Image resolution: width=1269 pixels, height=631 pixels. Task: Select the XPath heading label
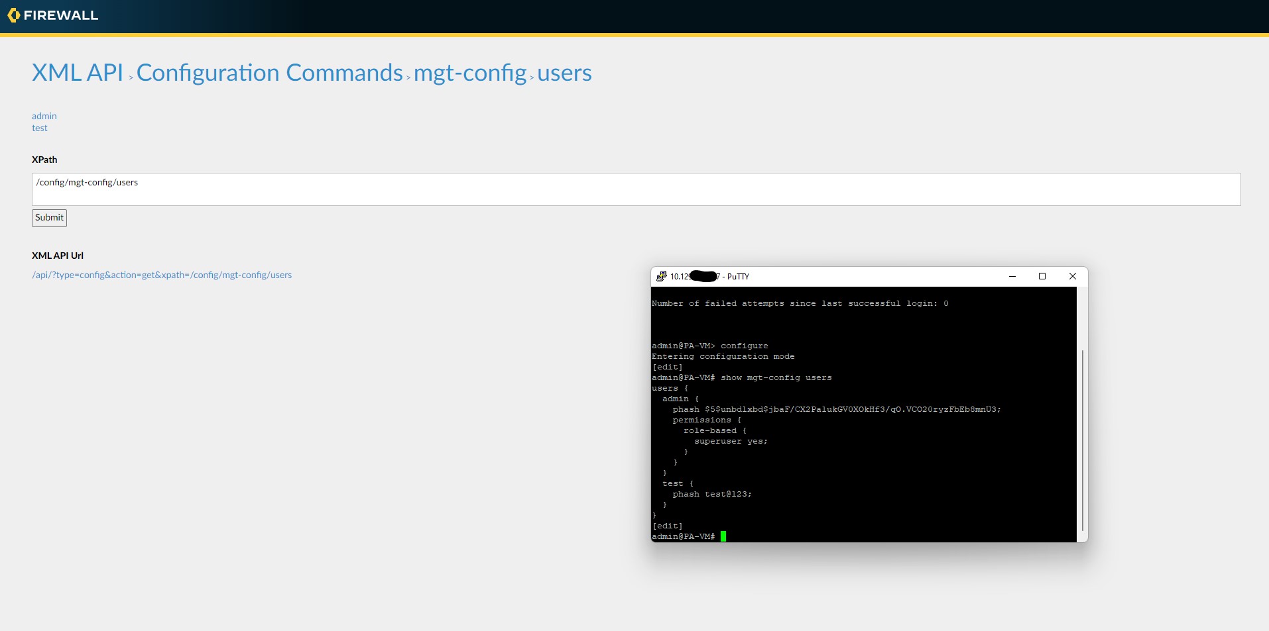44,160
